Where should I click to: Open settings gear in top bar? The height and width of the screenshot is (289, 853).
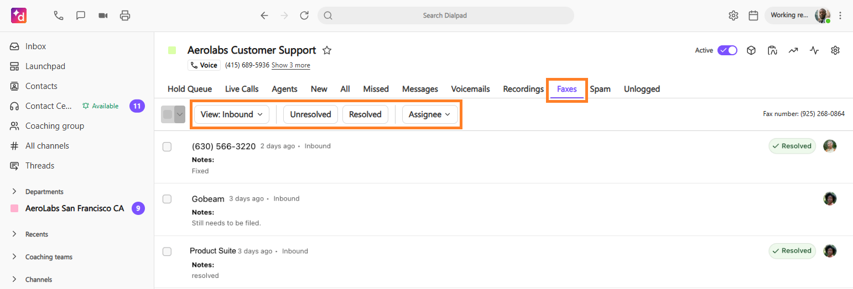[734, 15]
